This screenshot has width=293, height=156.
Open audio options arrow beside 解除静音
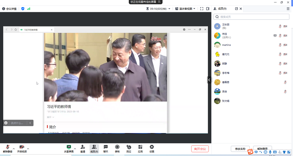pyautogui.click(x=14, y=149)
